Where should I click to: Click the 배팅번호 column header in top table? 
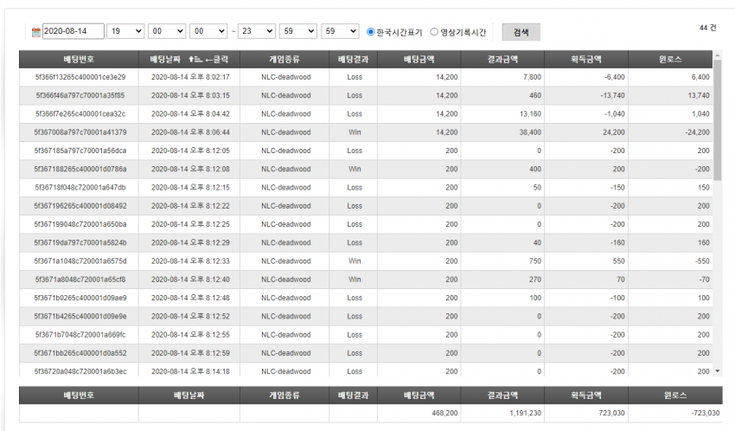pyautogui.click(x=79, y=60)
